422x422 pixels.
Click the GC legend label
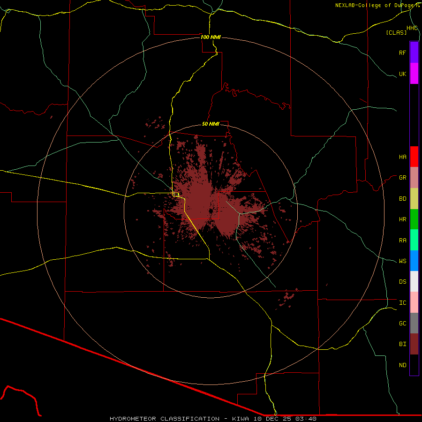[x=402, y=324]
